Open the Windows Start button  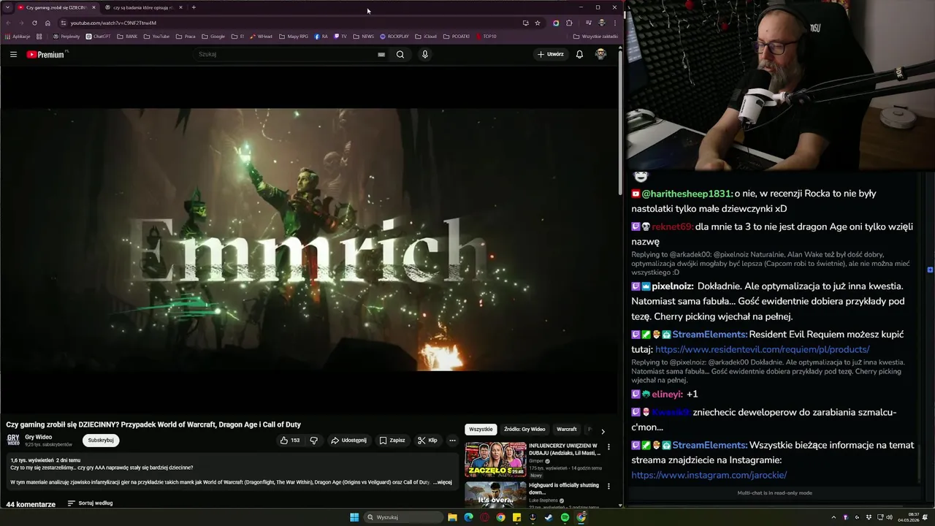[x=354, y=517]
